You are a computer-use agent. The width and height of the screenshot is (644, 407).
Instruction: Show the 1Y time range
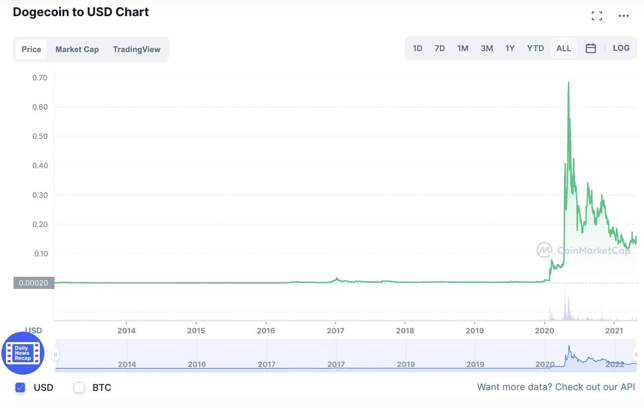click(x=510, y=48)
